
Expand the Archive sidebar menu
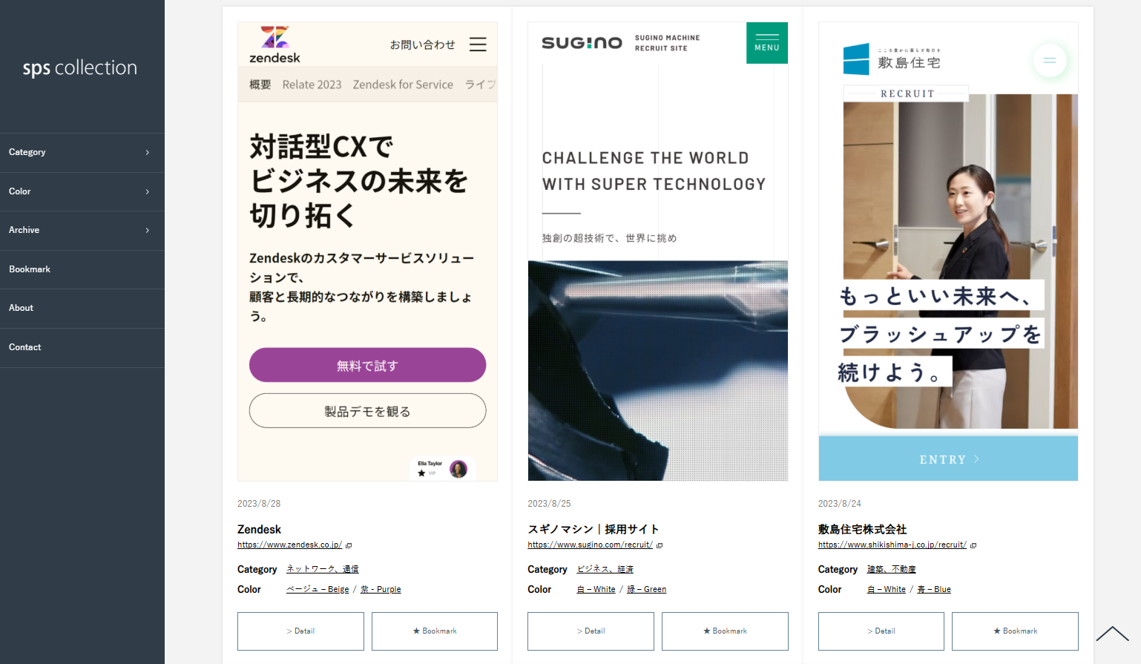[82, 231]
